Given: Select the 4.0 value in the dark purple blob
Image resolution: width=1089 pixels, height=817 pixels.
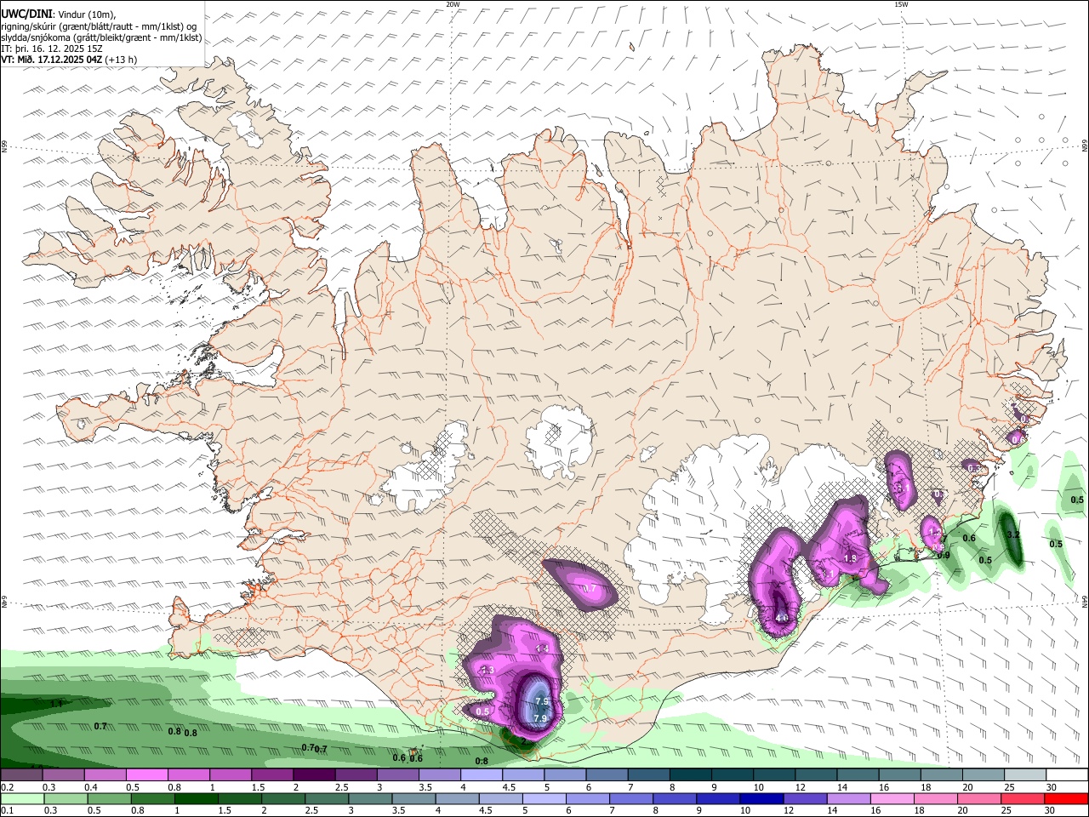Looking at the screenshot, I should coord(783,618).
